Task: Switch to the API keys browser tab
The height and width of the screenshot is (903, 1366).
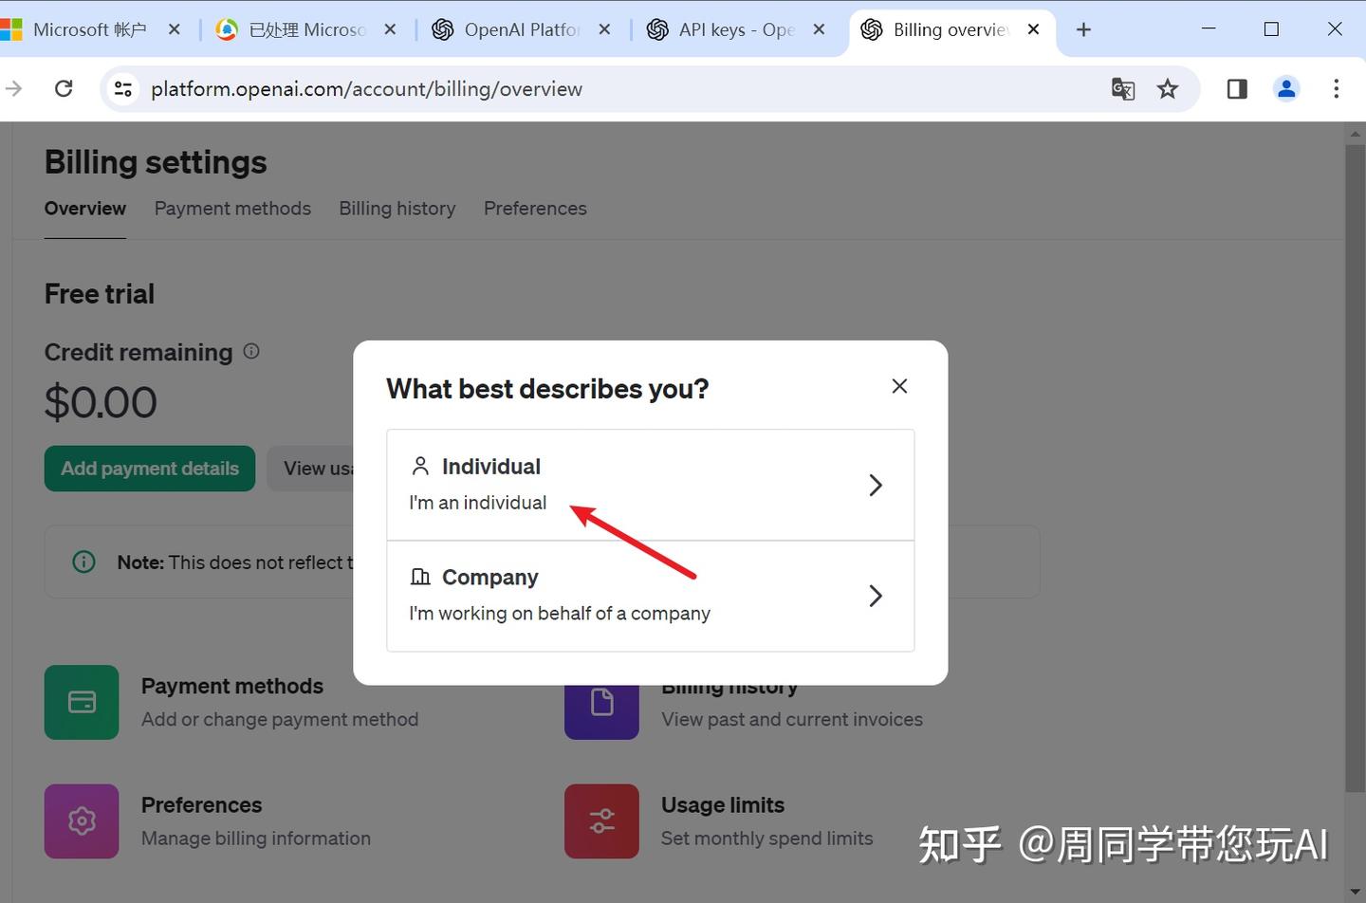Action: [737, 29]
